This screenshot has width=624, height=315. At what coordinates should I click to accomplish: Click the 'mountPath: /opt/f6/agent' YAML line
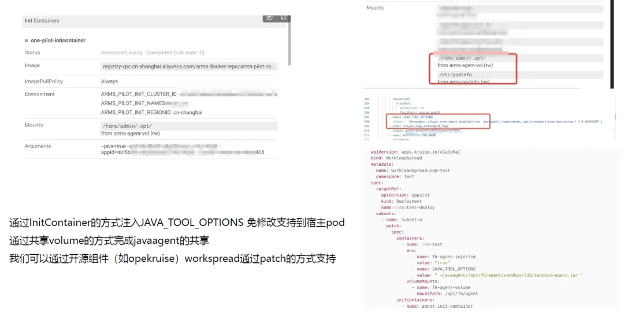click(x=447, y=294)
